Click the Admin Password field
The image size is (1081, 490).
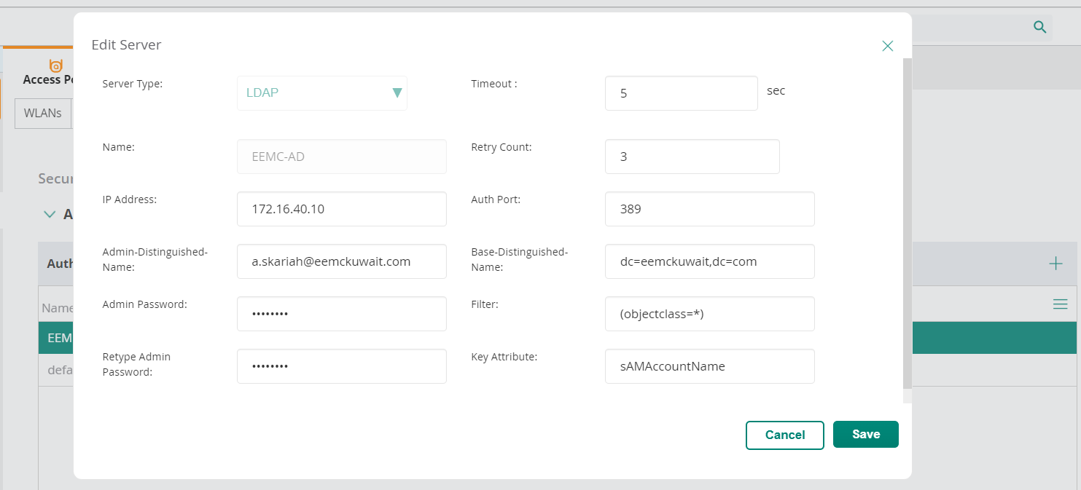coord(341,314)
